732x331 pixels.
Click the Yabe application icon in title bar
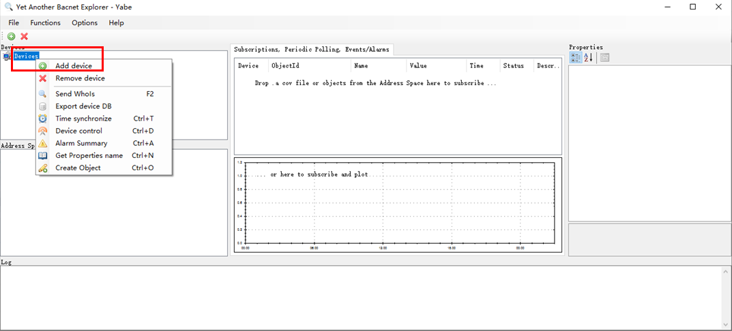pos(8,7)
